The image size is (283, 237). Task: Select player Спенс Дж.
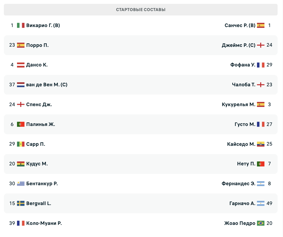pos(39,104)
